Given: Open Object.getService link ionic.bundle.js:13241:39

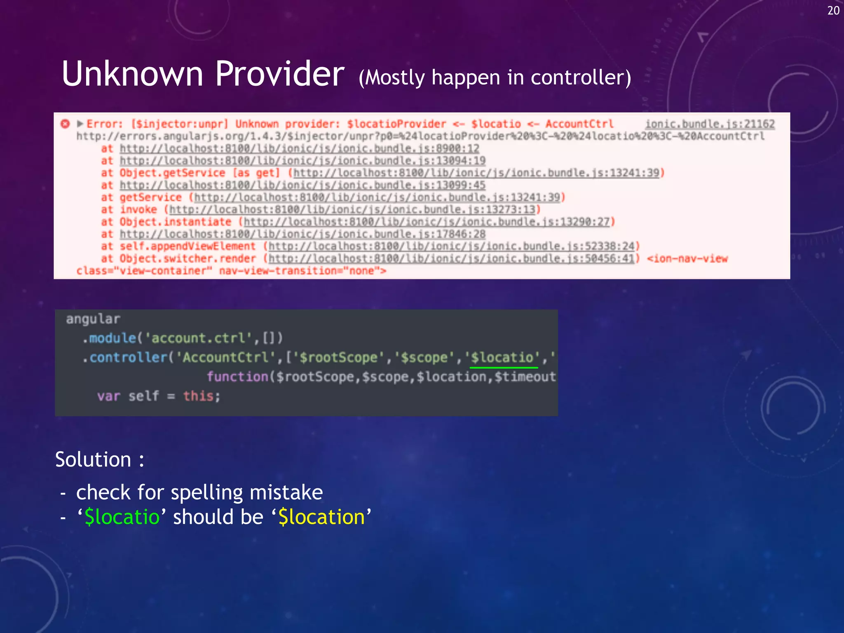Looking at the screenshot, I should [x=476, y=173].
